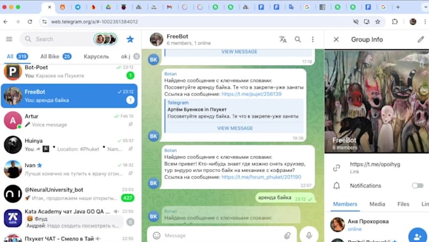Open the t.me/forum_phuket/201190 link
The image size is (429, 242).
pyautogui.click(x=261, y=177)
